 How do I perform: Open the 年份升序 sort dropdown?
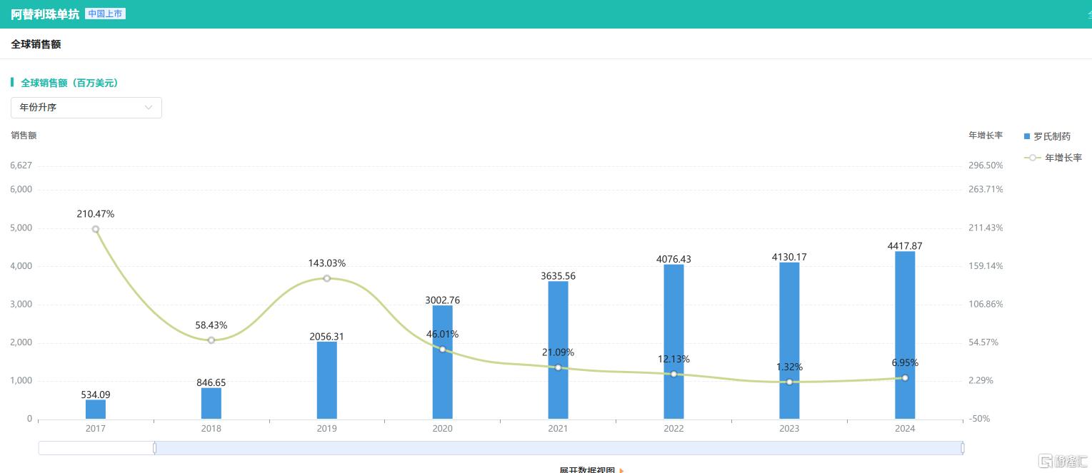click(86, 108)
